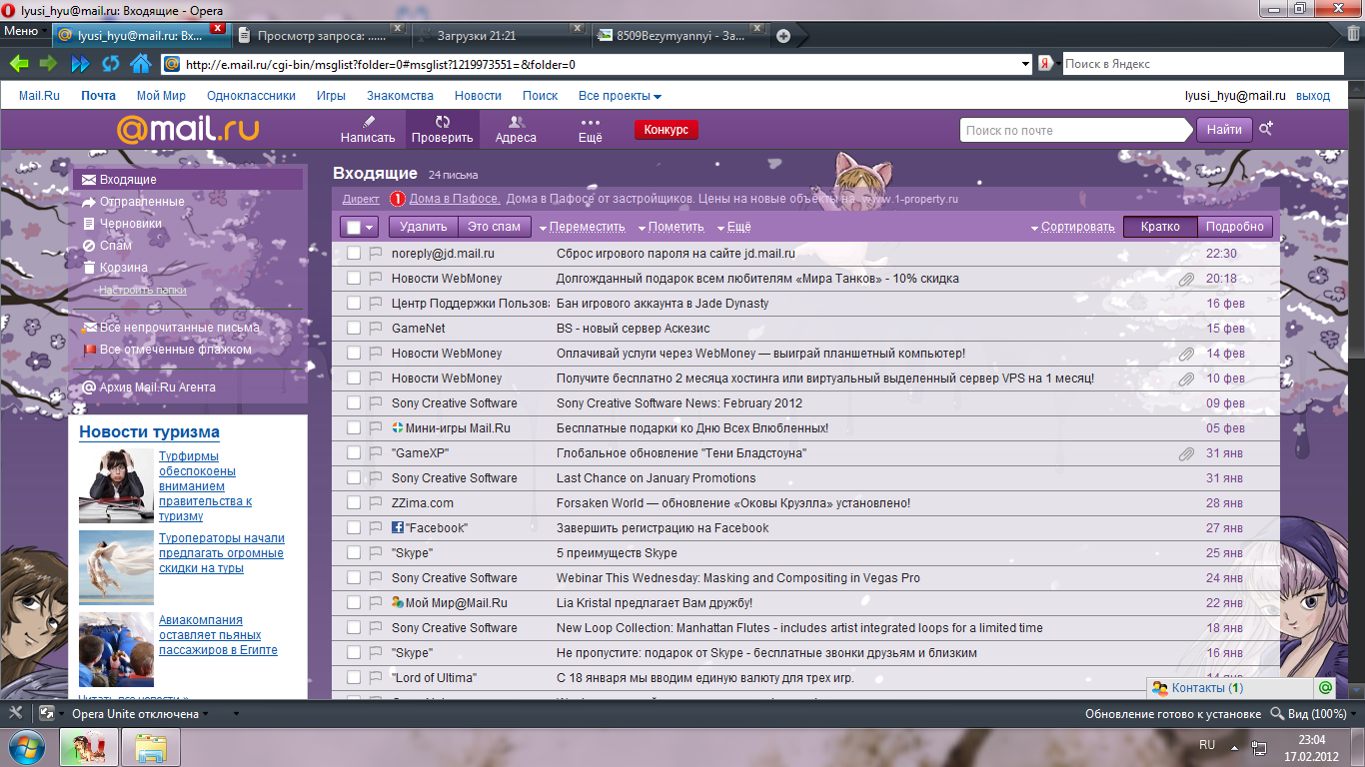Open Отправленные folder
This screenshot has width=1365, height=767.
[142, 202]
